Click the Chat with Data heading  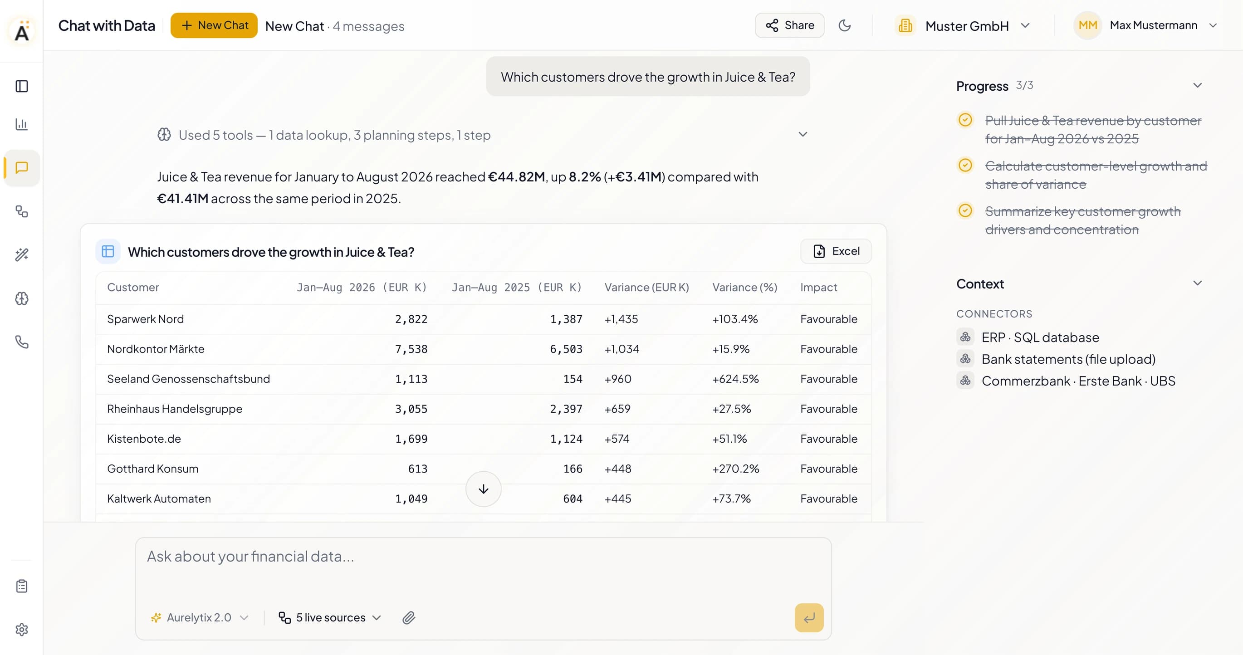pos(107,25)
